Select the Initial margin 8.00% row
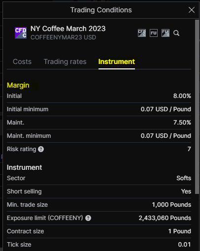 click(99, 96)
